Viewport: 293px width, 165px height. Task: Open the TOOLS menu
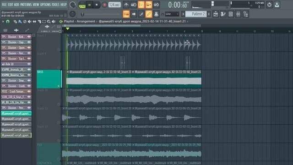55,5
